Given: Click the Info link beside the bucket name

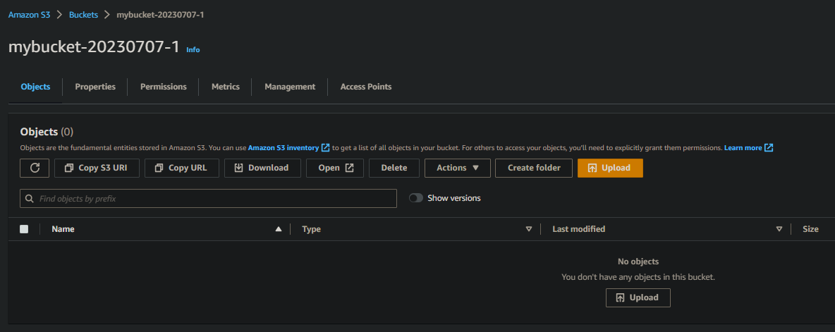Looking at the screenshot, I should coord(193,49).
